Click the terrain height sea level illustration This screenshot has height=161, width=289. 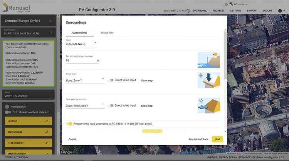click(208, 60)
